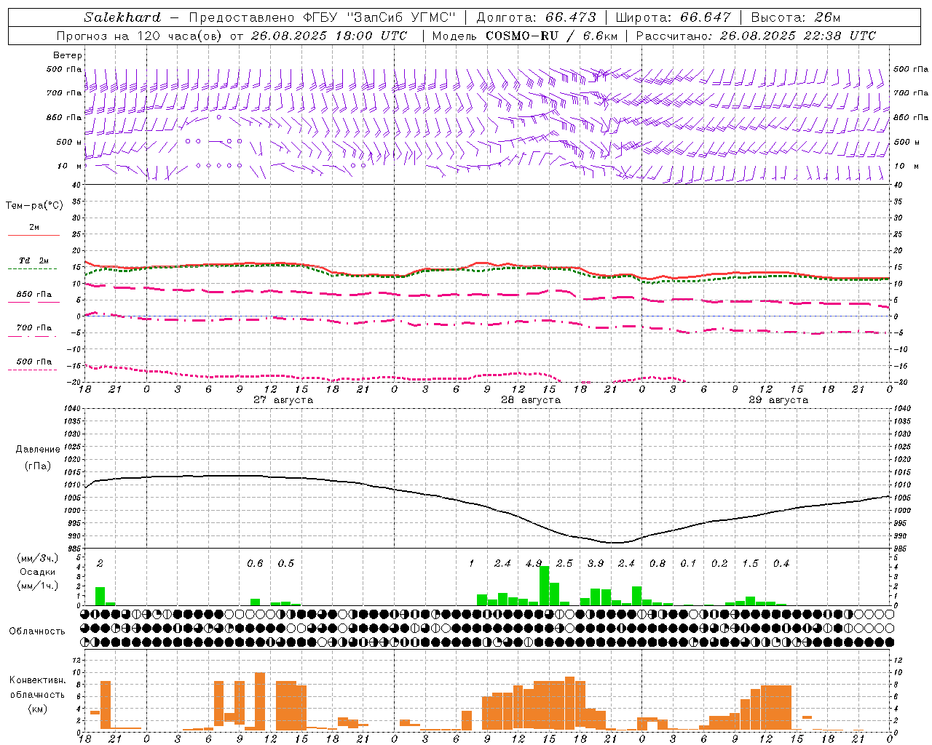
Task: Click the tallest orange convective cloud bar
Action: point(260,701)
